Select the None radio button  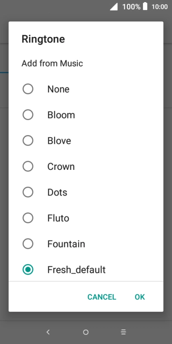(x=28, y=89)
